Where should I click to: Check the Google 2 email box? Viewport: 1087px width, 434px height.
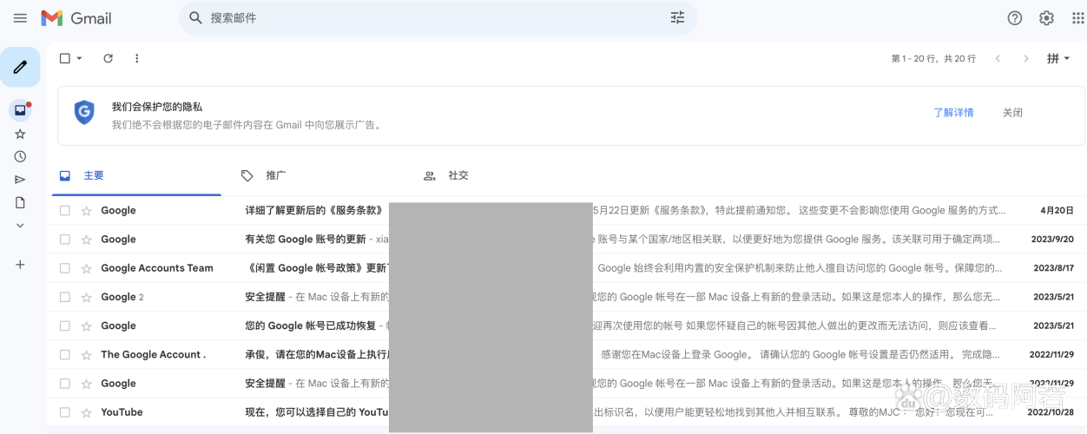pos(64,297)
